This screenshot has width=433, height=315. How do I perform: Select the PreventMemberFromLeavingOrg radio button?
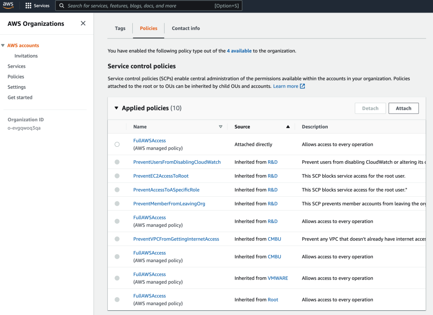pyautogui.click(x=117, y=204)
